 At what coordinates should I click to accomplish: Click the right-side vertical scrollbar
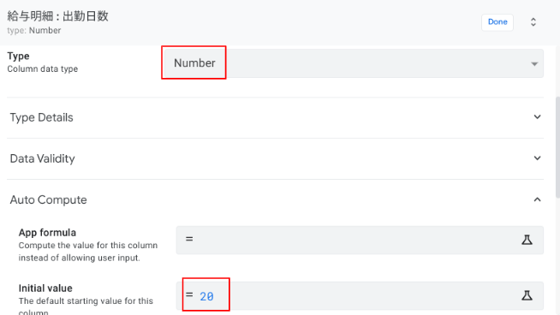coord(557,146)
